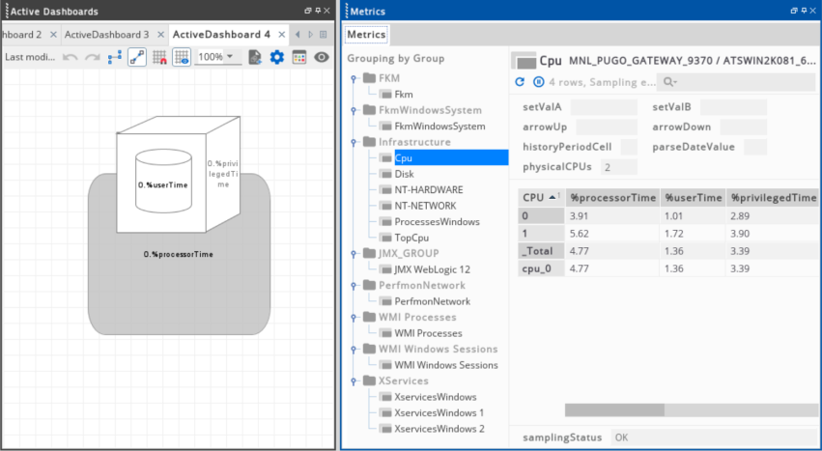Switch to the ActiveDashboard 3 tab
Screen dimensions: 822x451
click(106, 34)
